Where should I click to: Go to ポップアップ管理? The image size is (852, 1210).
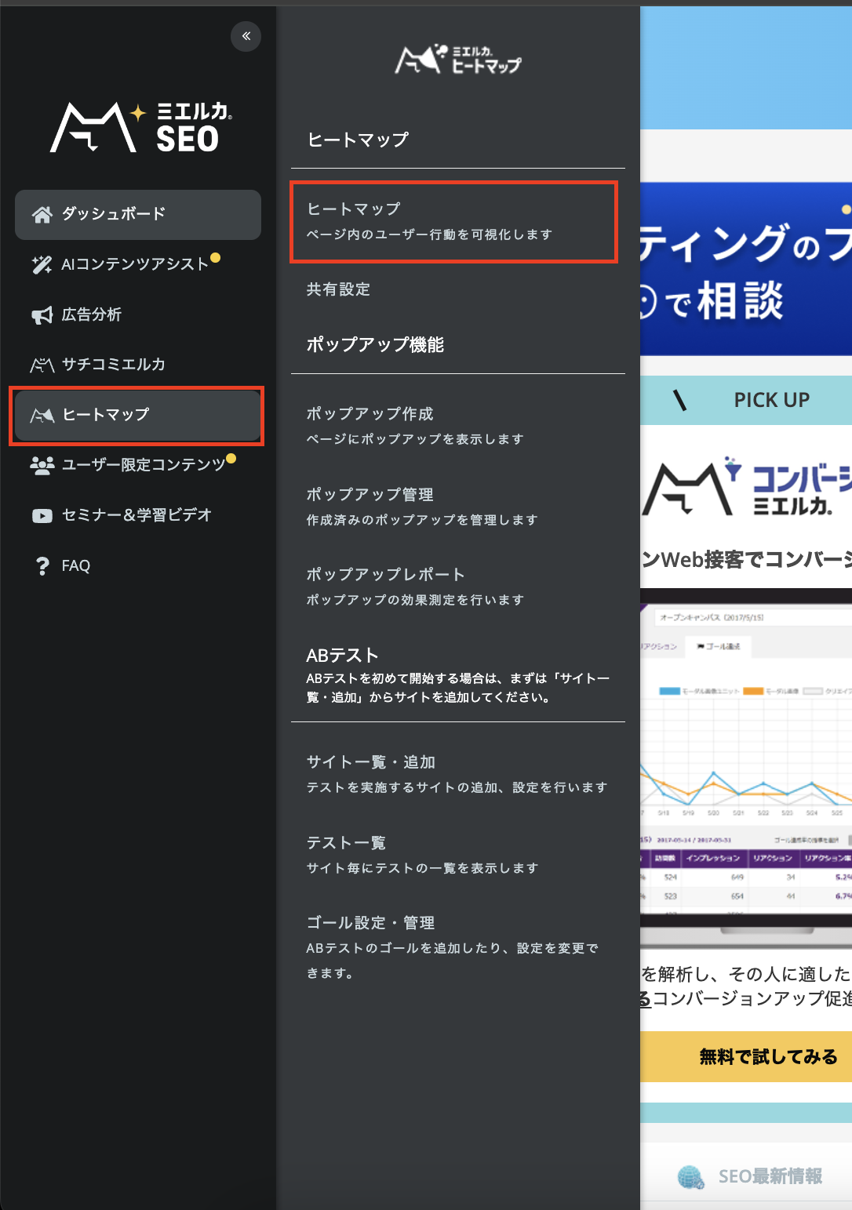pos(421,506)
